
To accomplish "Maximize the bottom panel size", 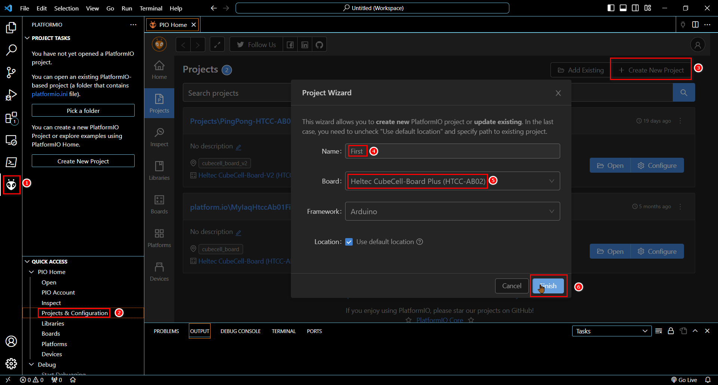I will coord(695,331).
